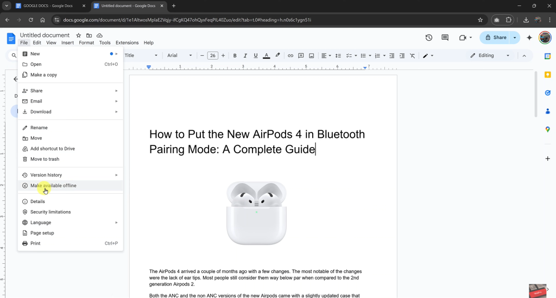Open version history clock icon in header
The height and width of the screenshot is (298, 556).
click(x=429, y=37)
